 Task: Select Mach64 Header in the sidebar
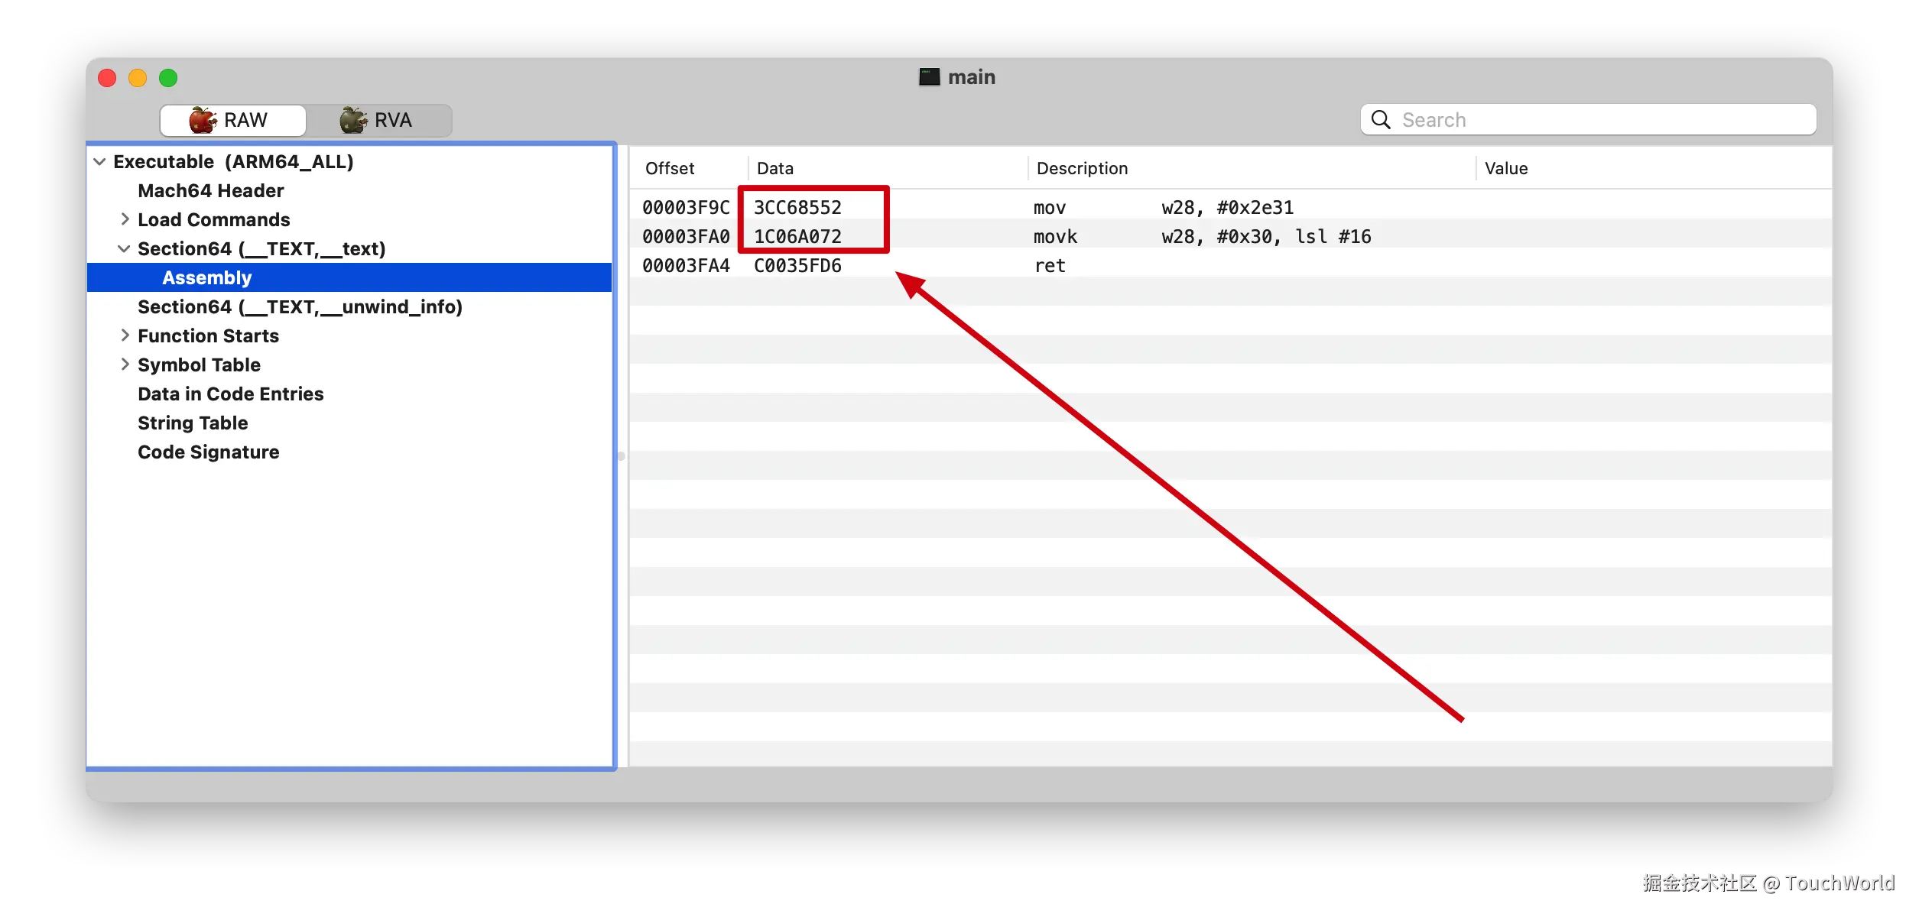click(210, 191)
